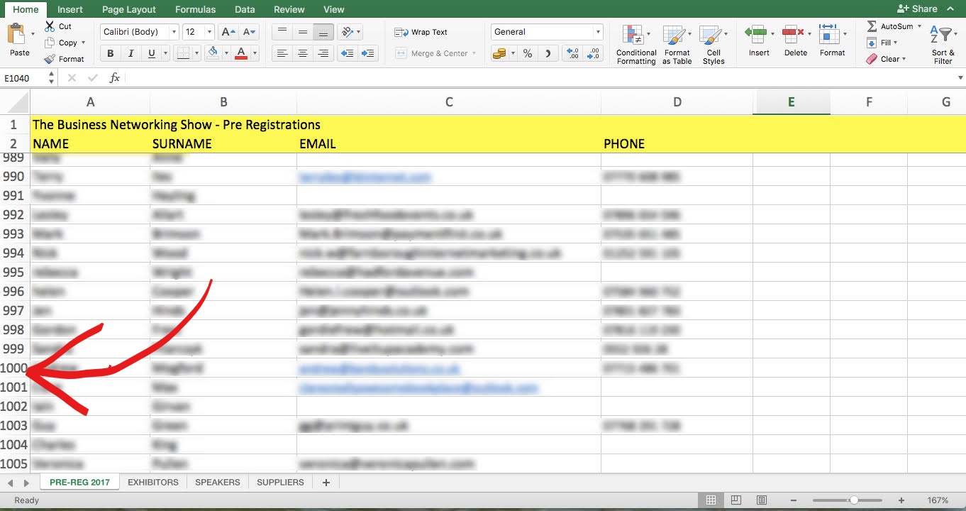Click the Format as Table icon
The width and height of the screenshot is (966, 511).
pos(676,35)
